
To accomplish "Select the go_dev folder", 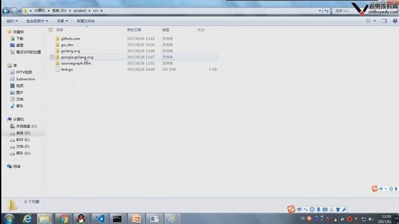I will (x=67, y=45).
